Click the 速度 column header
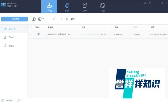The width and height of the screenshot is (168, 102). pos(116,27)
